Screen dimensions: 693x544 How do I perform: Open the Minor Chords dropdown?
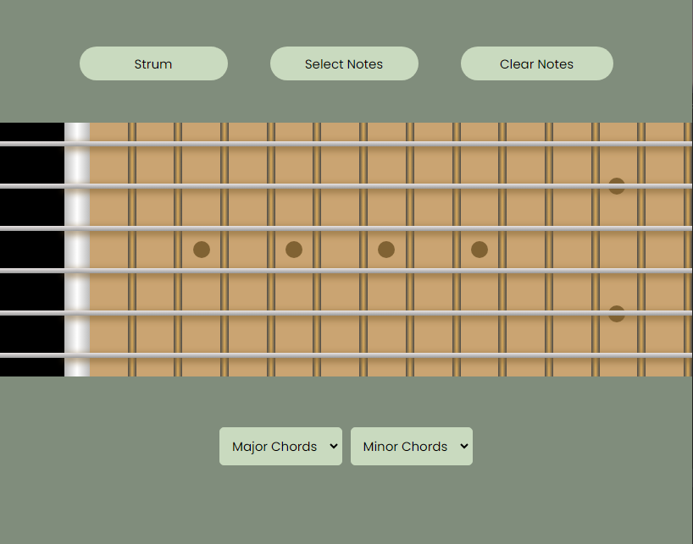(x=412, y=446)
